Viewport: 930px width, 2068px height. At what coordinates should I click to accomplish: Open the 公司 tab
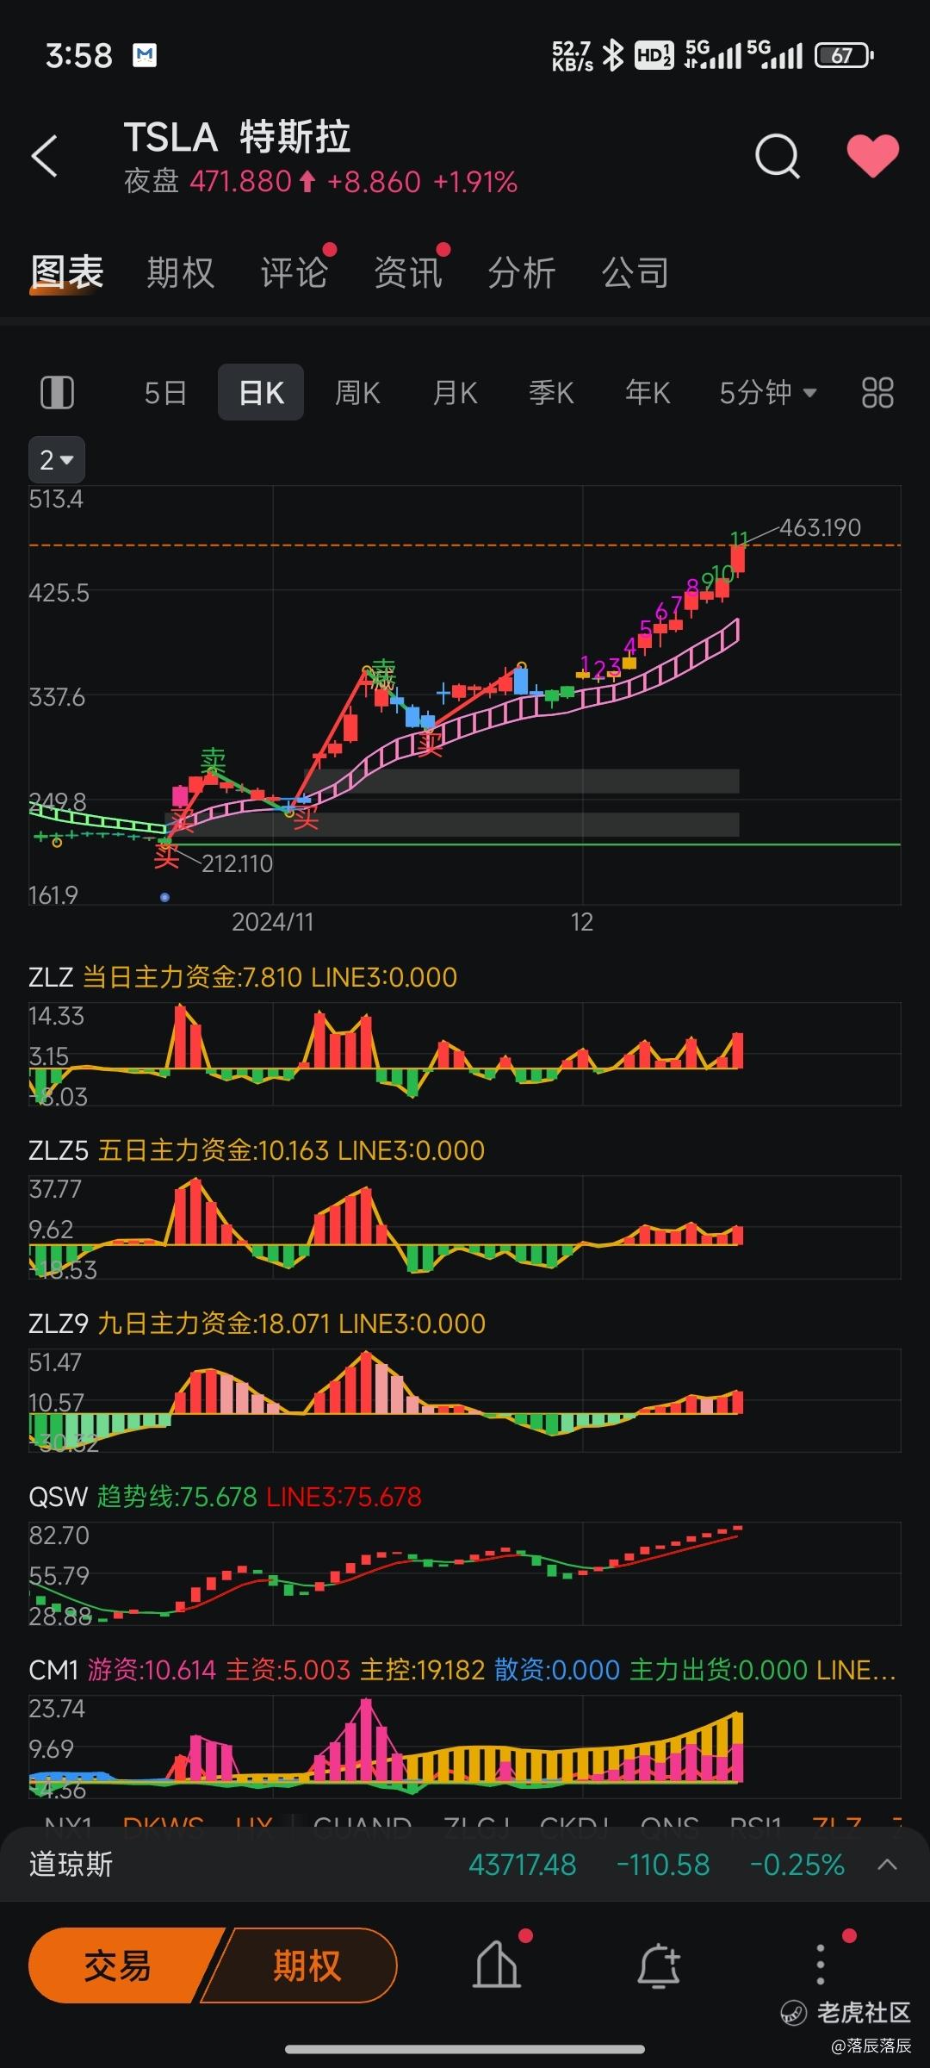[635, 273]
